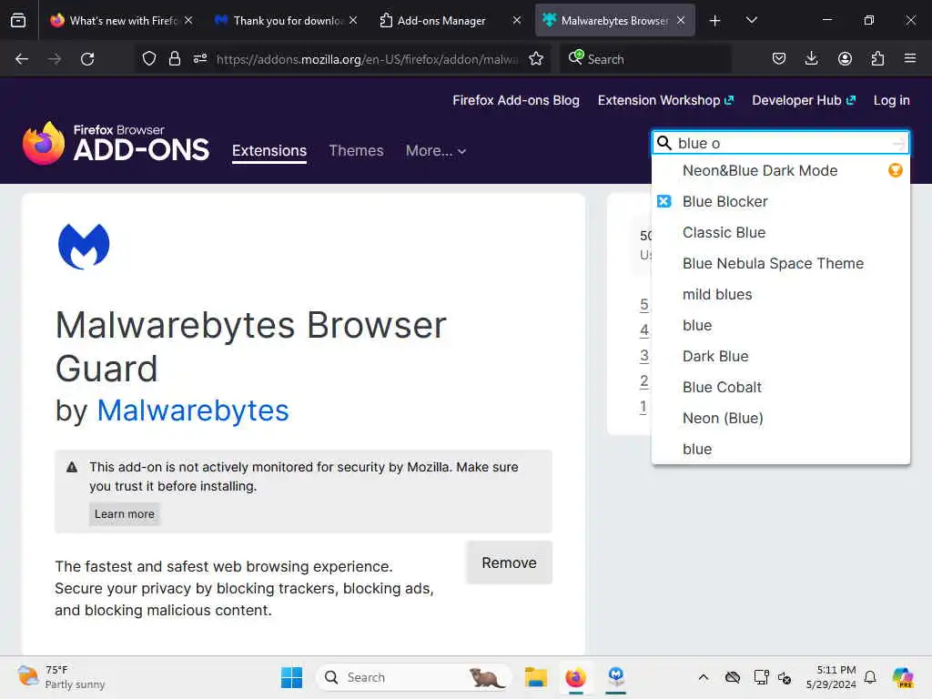Click the magnifier icon in add-ons search

pos(664,143)
